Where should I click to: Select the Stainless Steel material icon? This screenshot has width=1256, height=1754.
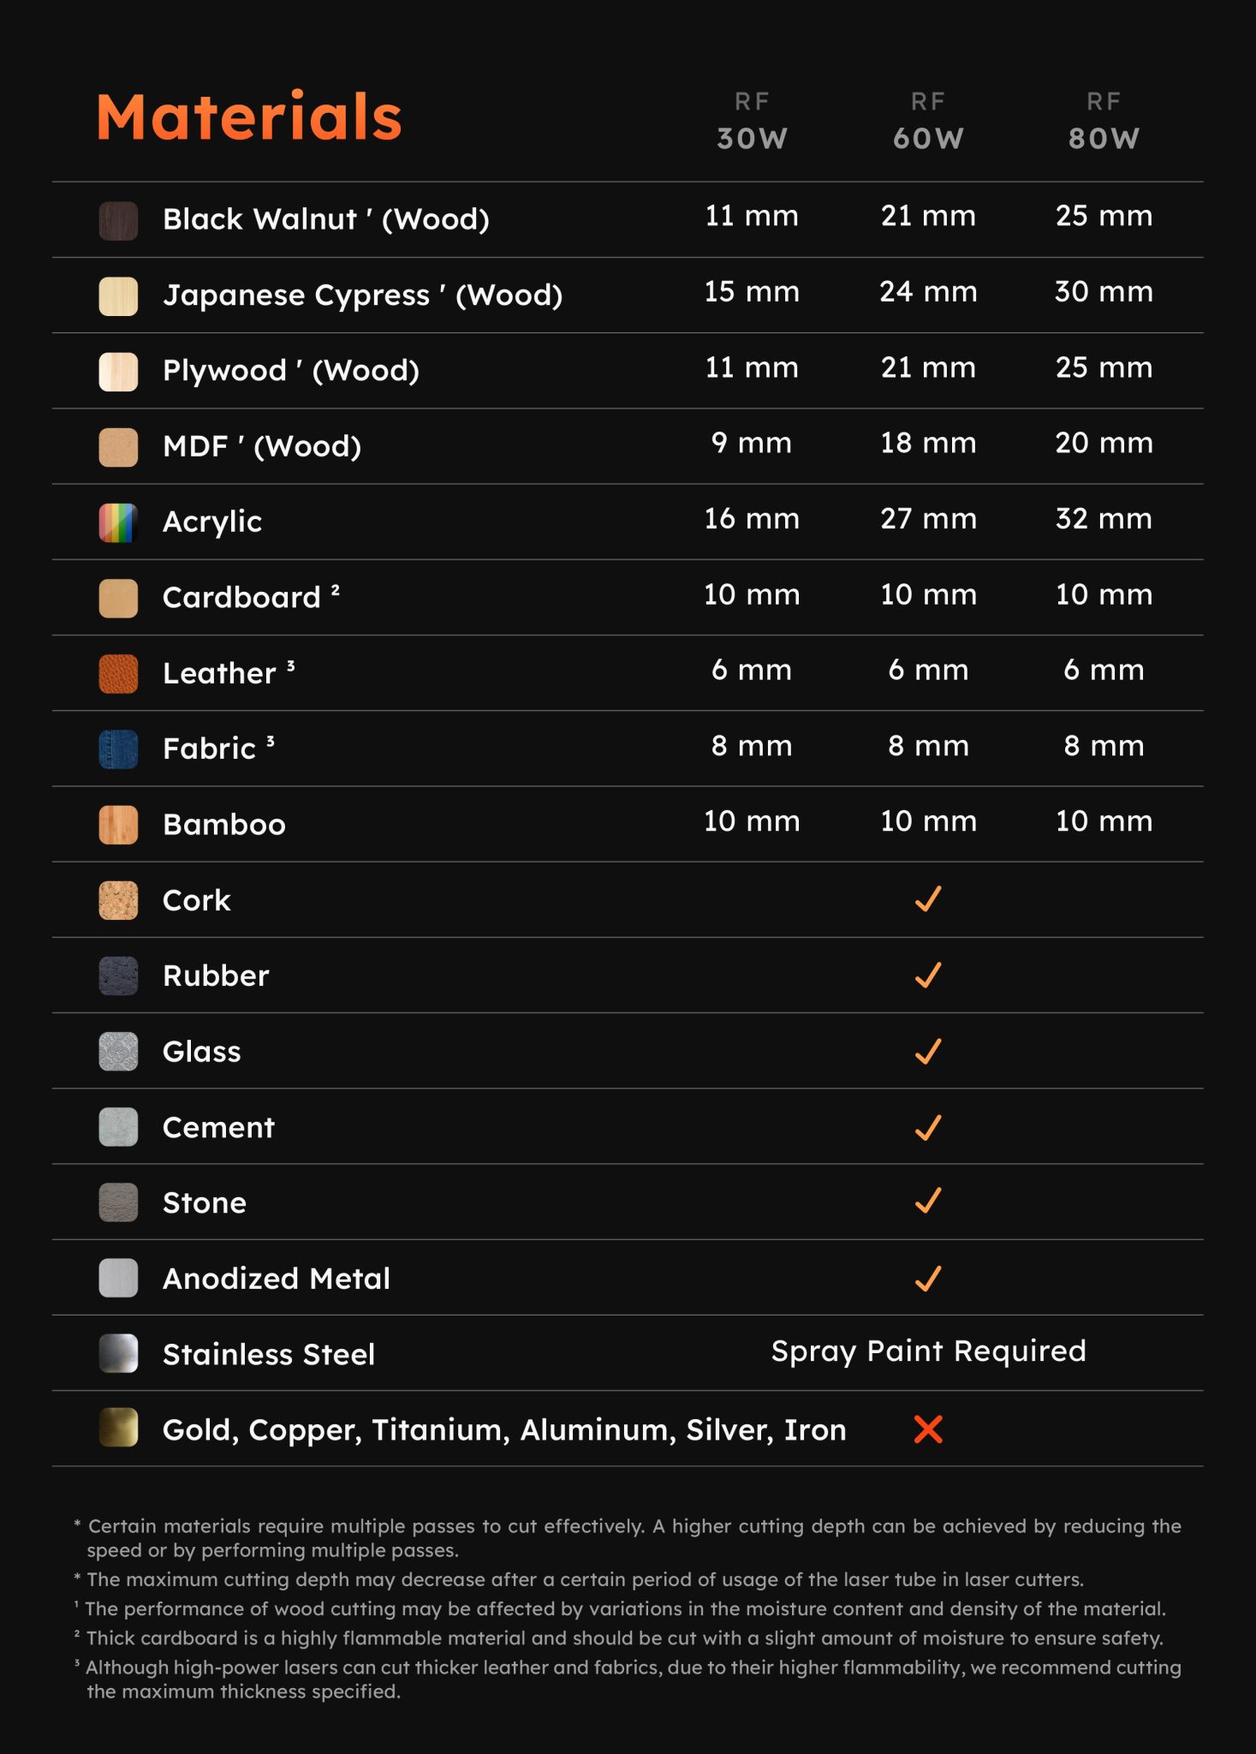coord(118,1354)
